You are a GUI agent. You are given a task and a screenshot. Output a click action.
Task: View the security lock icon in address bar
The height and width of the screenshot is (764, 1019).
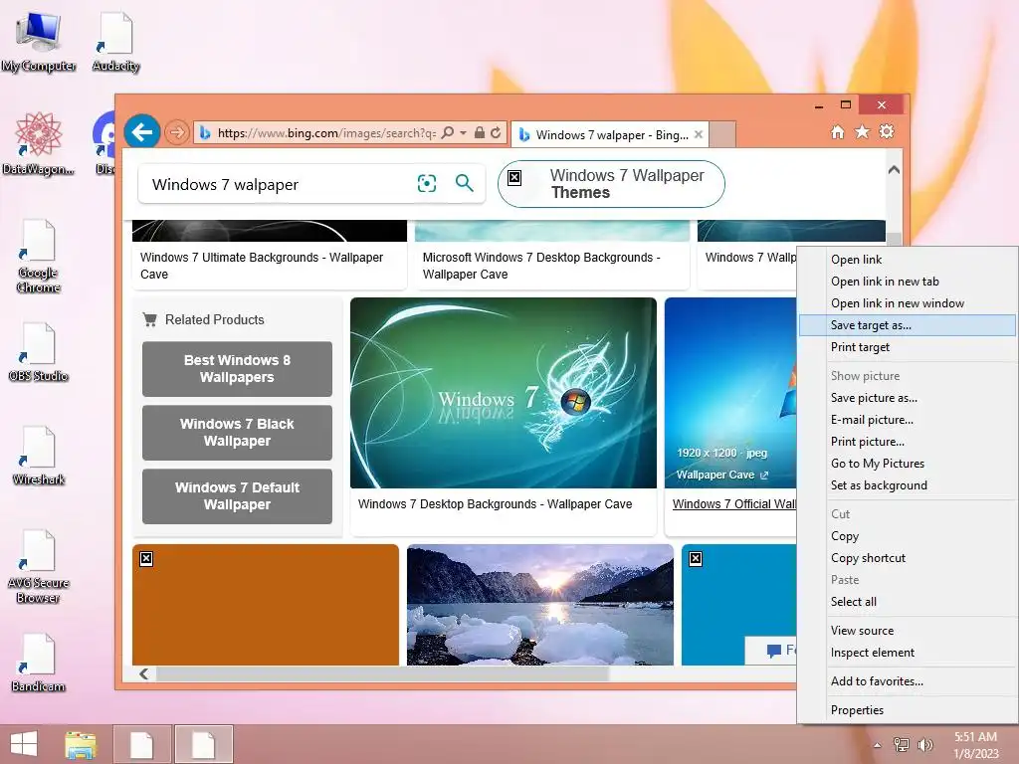click(x=479, y=132)
